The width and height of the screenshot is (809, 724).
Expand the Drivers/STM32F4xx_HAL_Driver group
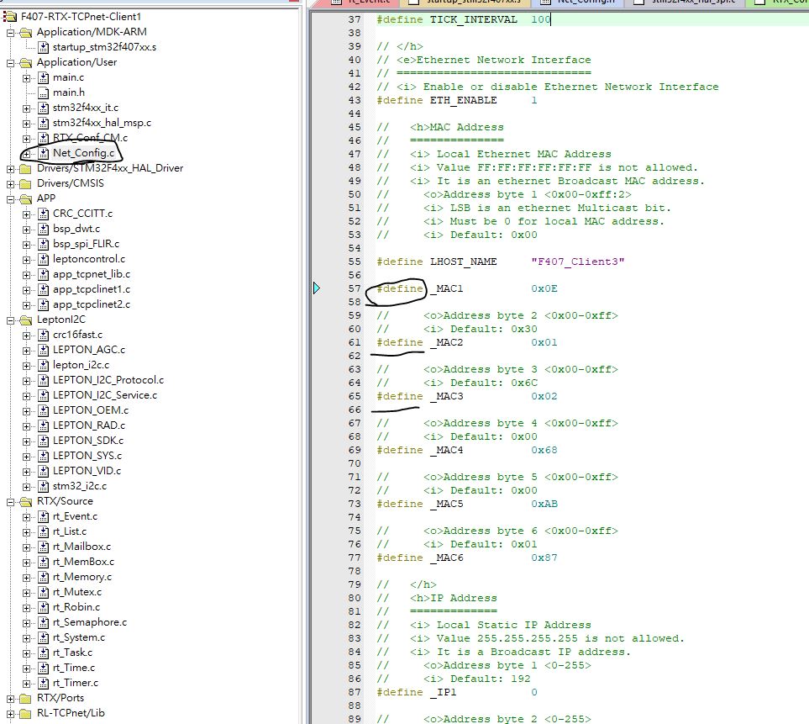[10, 169]
